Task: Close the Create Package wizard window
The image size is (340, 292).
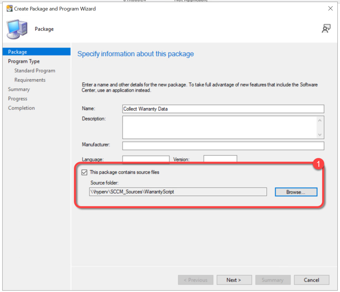Action: pos(330,9)
